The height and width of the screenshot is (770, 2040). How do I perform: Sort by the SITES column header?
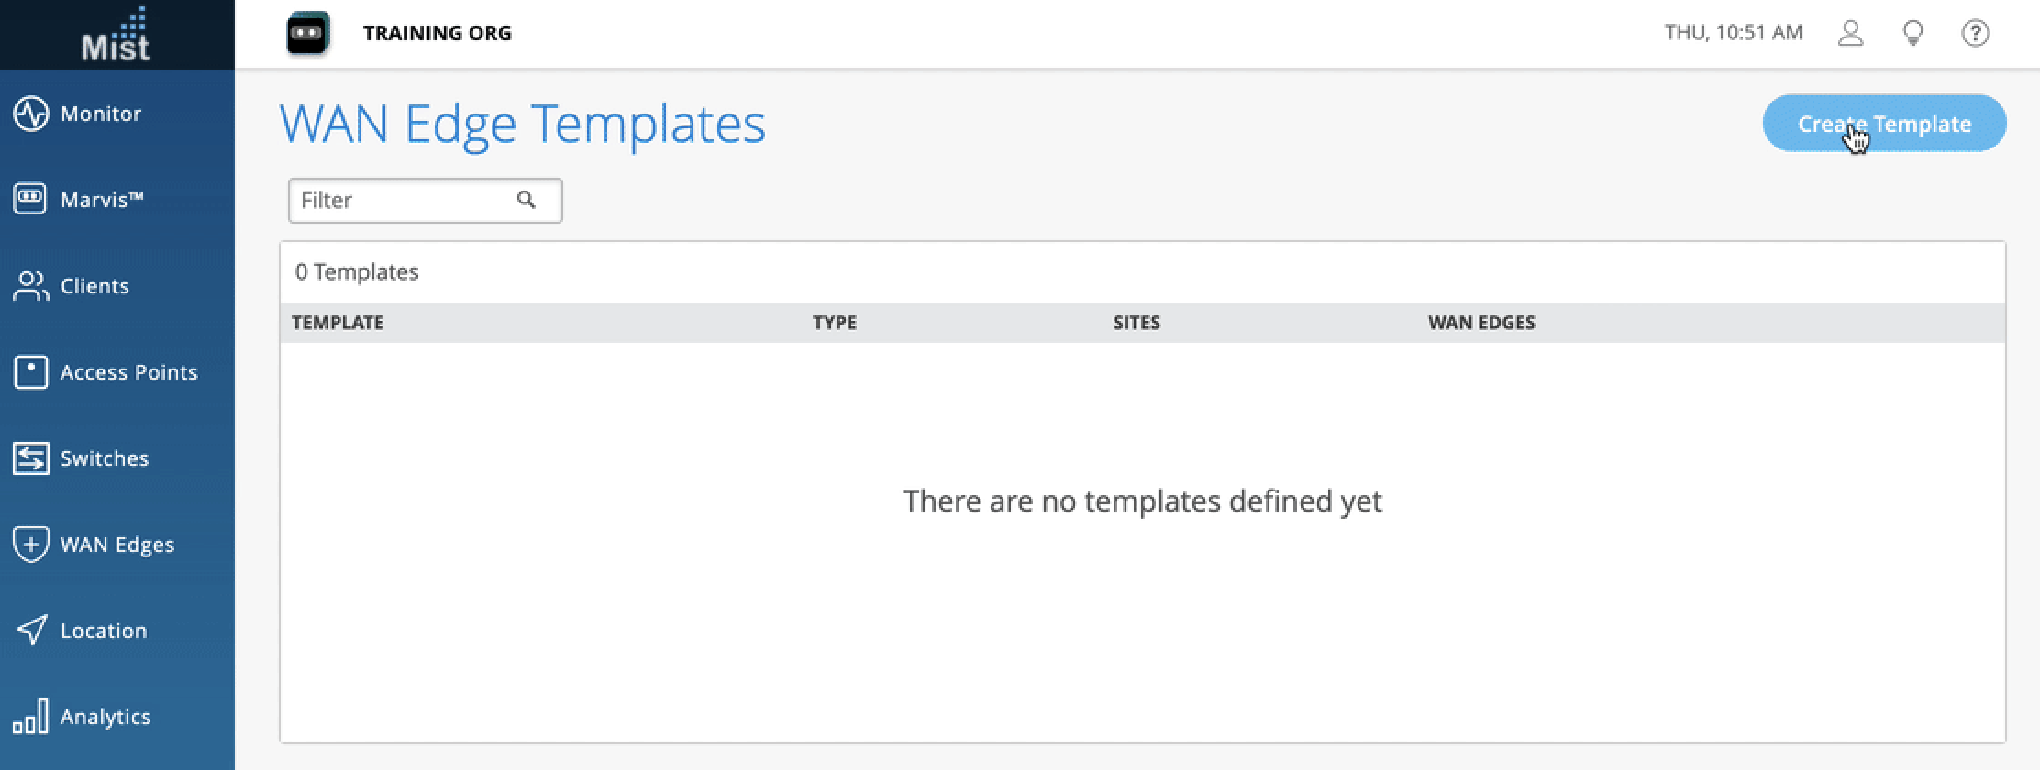tap(1136, 323)
